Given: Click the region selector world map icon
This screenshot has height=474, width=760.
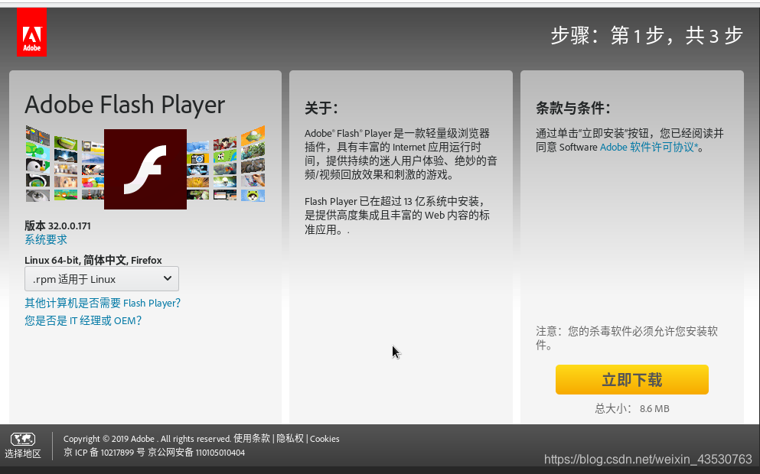Looking at the screenshot, I should tap(23, 439).
